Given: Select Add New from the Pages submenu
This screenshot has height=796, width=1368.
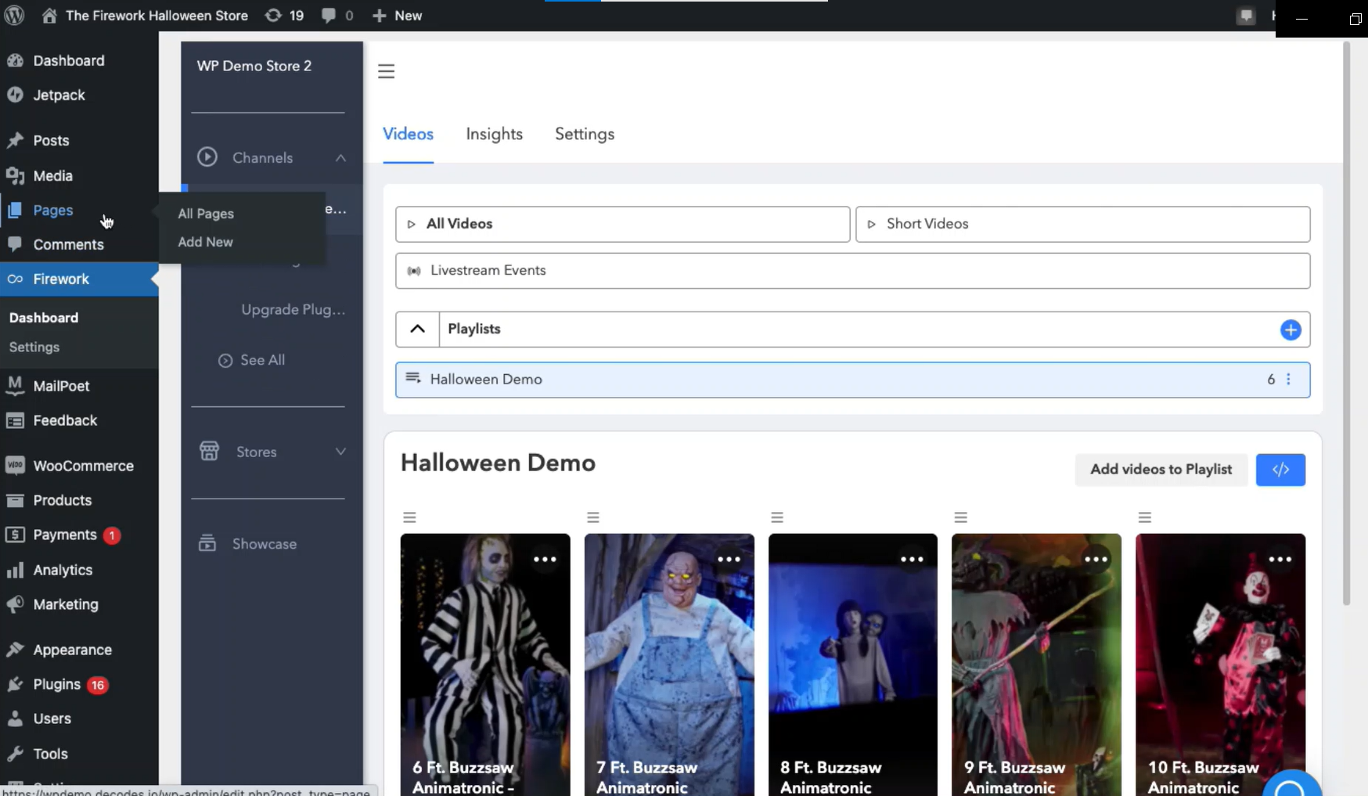Looking at the screenshot, I should pyautogui.click(x=204, y=242).
